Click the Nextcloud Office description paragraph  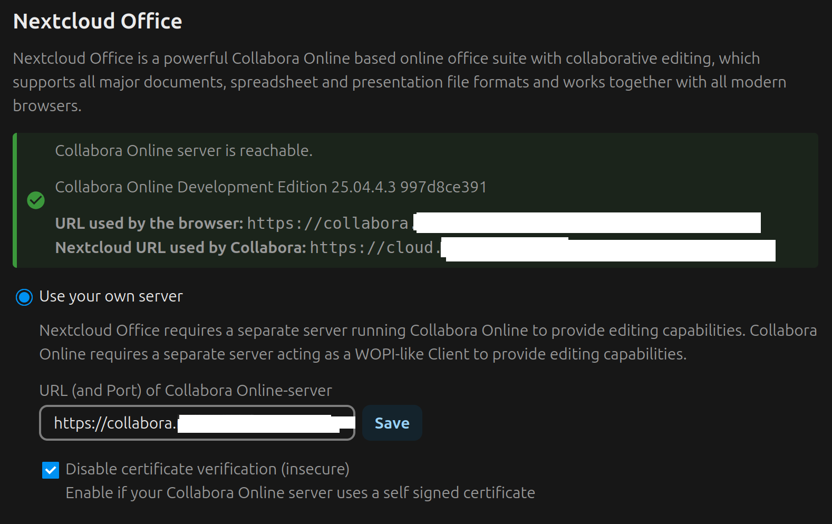399,82
